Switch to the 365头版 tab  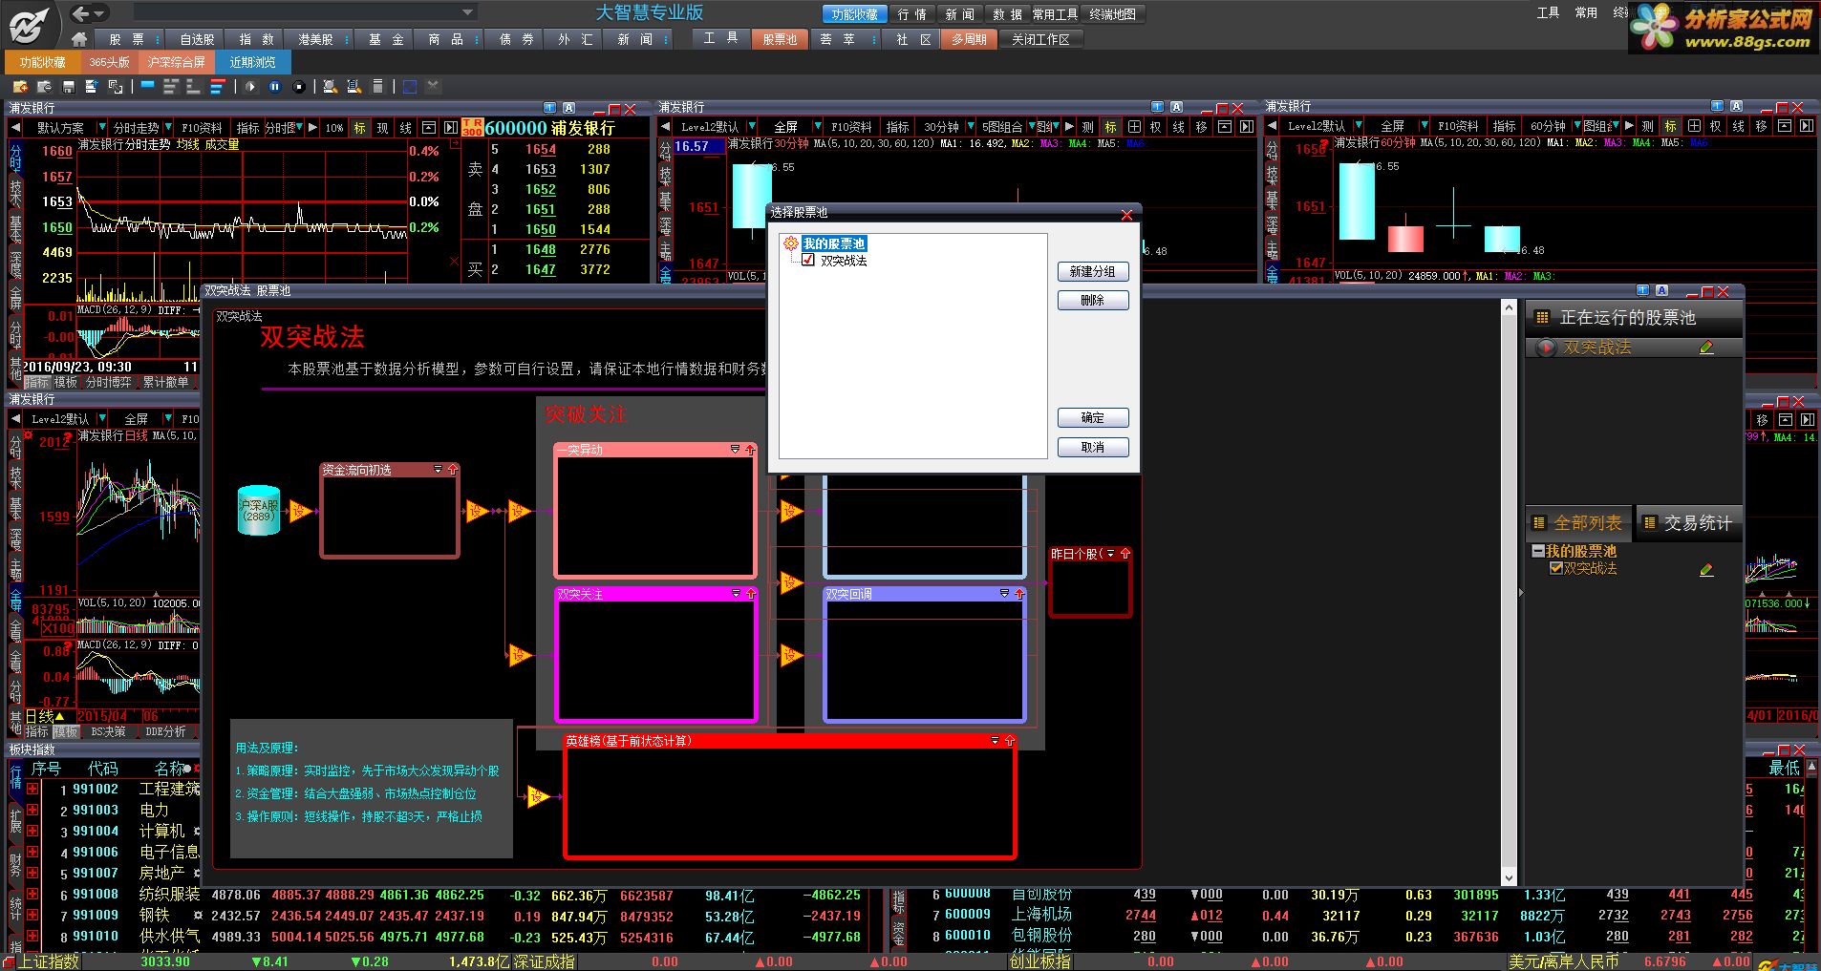[109, 62]
